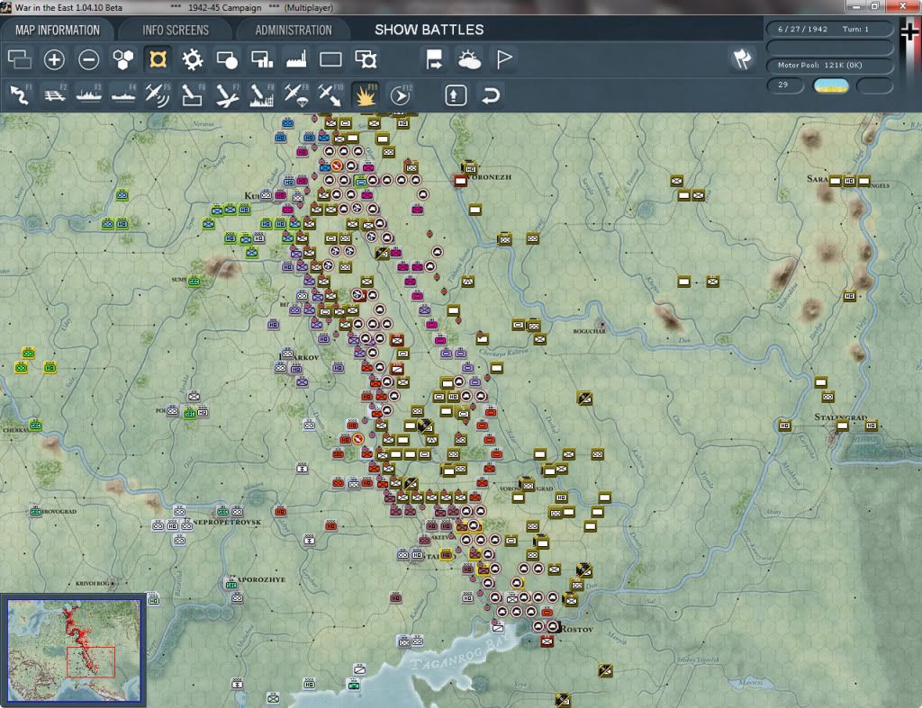Click the 6/27/1942 Turn 1 date field
This screenshot has width=922, height=708.
[829, 29]
